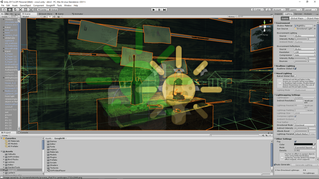Screen dimensions: 319x179
Task: Enable Baked Global Illumination checkbox
Action: click(295, 76)
